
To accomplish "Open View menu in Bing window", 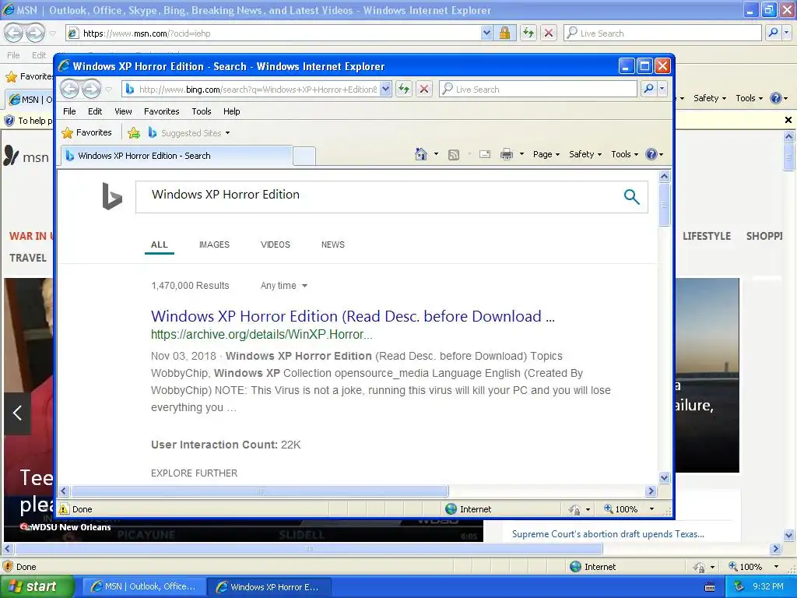I will coord(123,111).
